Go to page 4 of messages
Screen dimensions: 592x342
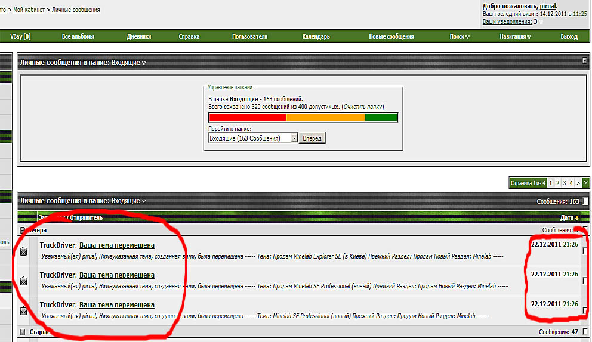click(x=571, y=183)
